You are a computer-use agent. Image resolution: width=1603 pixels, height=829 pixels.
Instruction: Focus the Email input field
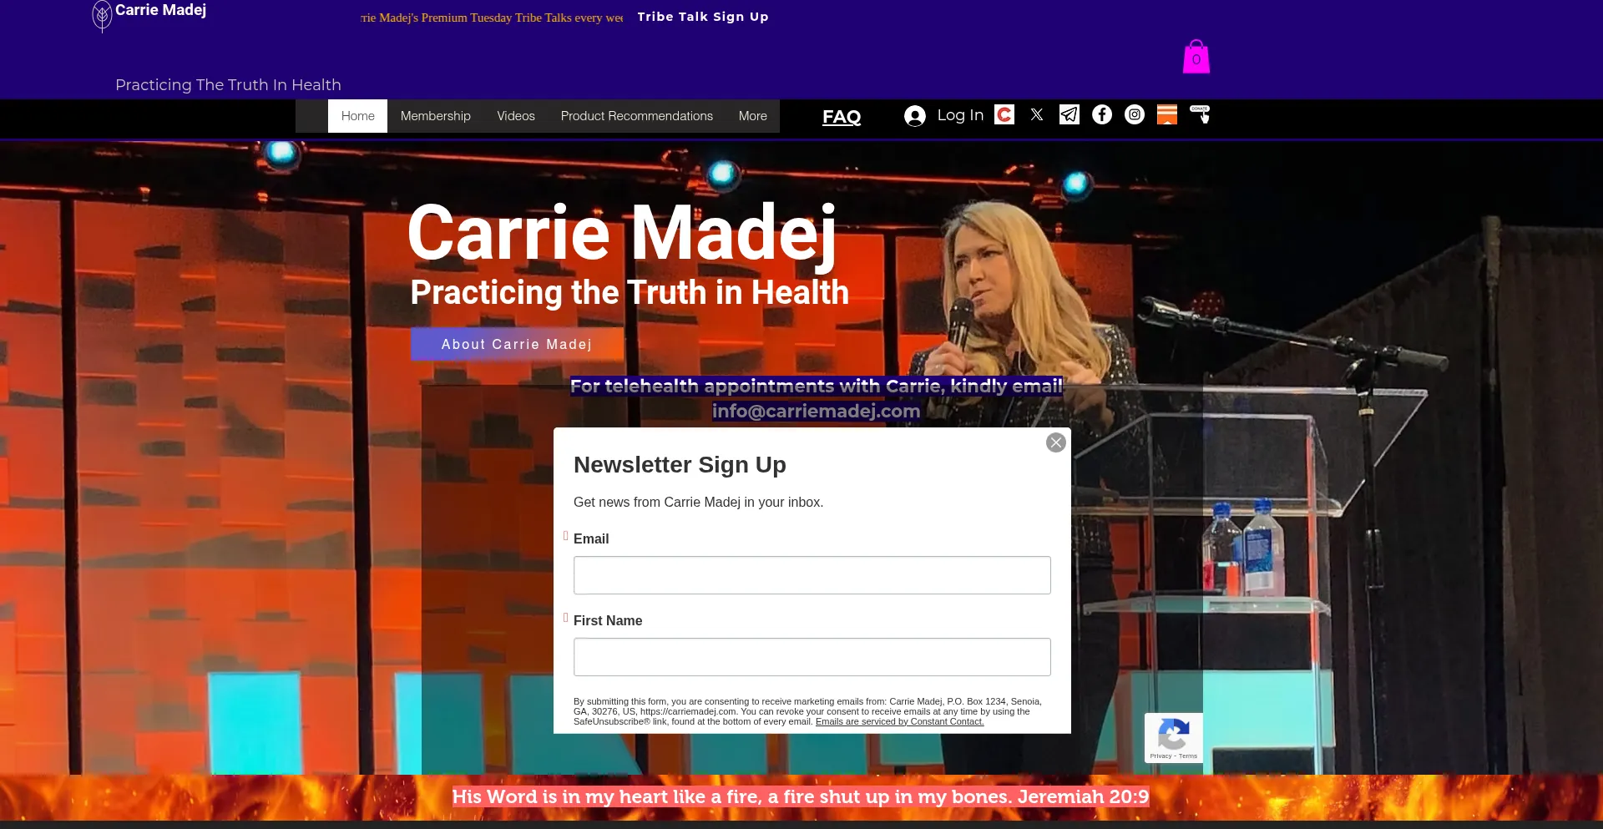pos(812,575)
